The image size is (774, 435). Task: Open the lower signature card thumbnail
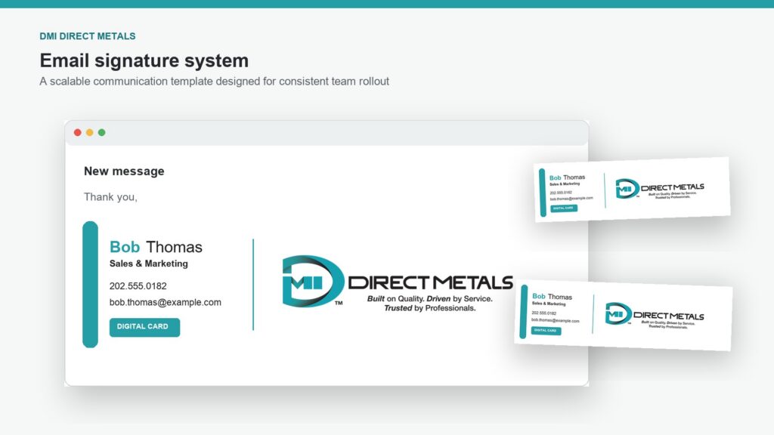(624, 315)
